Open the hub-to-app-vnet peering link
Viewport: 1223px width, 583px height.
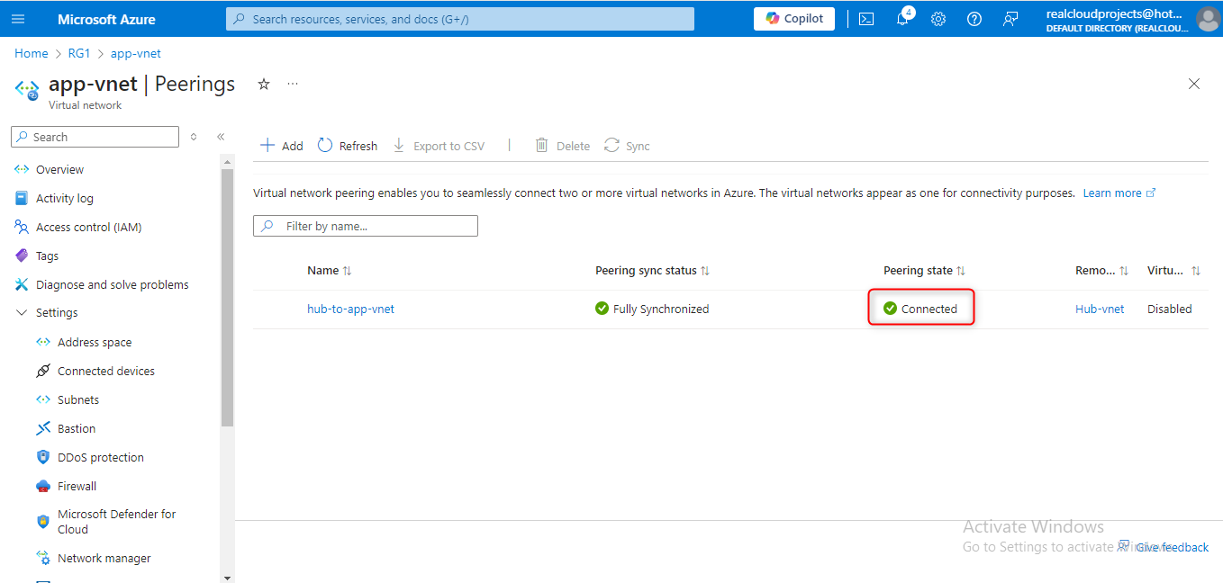(350, 309)
